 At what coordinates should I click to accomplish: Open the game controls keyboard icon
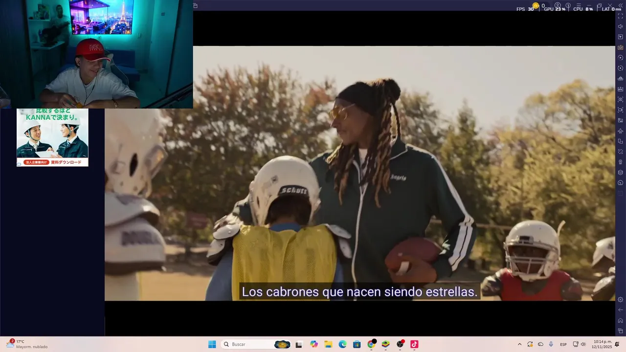click(x=621, y=47)
